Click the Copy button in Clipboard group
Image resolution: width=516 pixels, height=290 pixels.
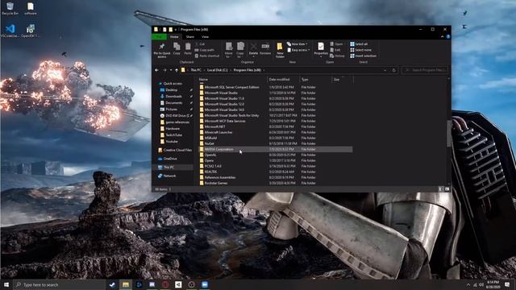tap(177, 48)
